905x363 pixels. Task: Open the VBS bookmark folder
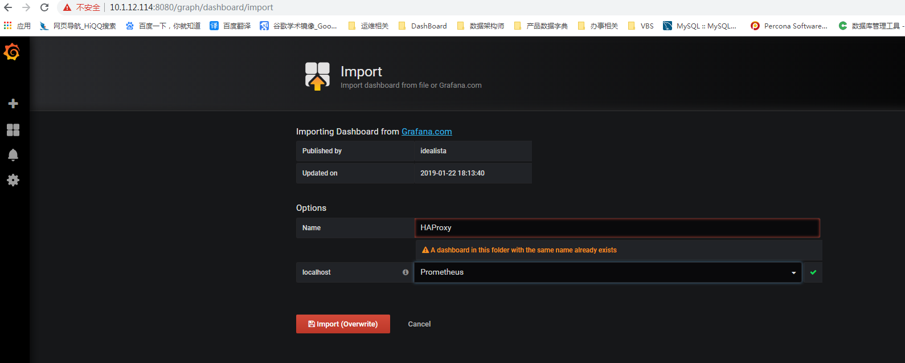[x=641, y=26]
